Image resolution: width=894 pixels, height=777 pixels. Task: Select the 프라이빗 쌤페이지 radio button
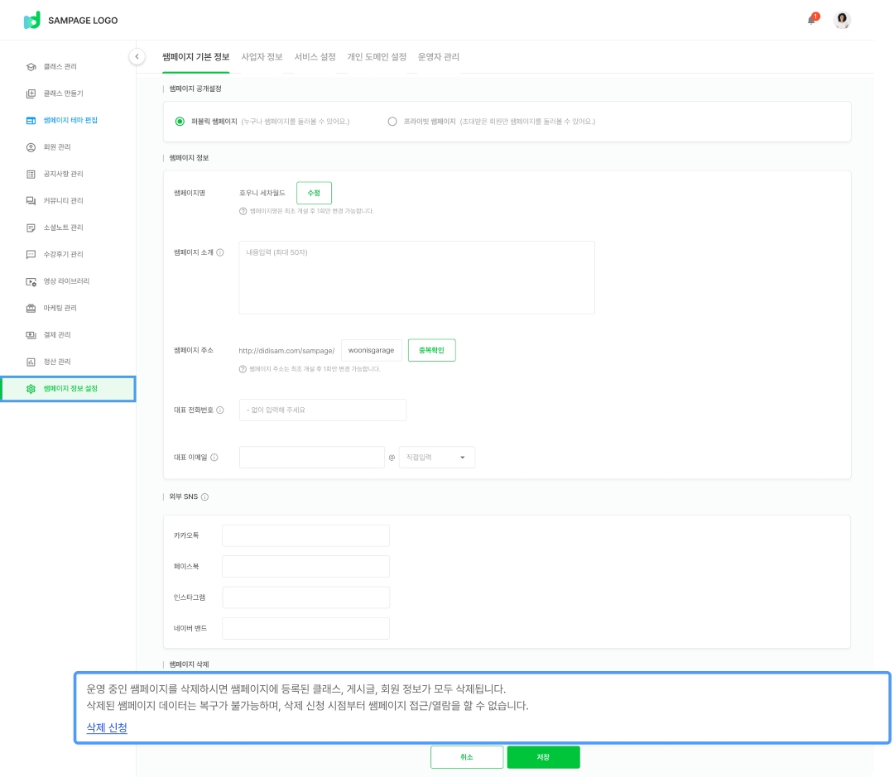pos(392,122)
